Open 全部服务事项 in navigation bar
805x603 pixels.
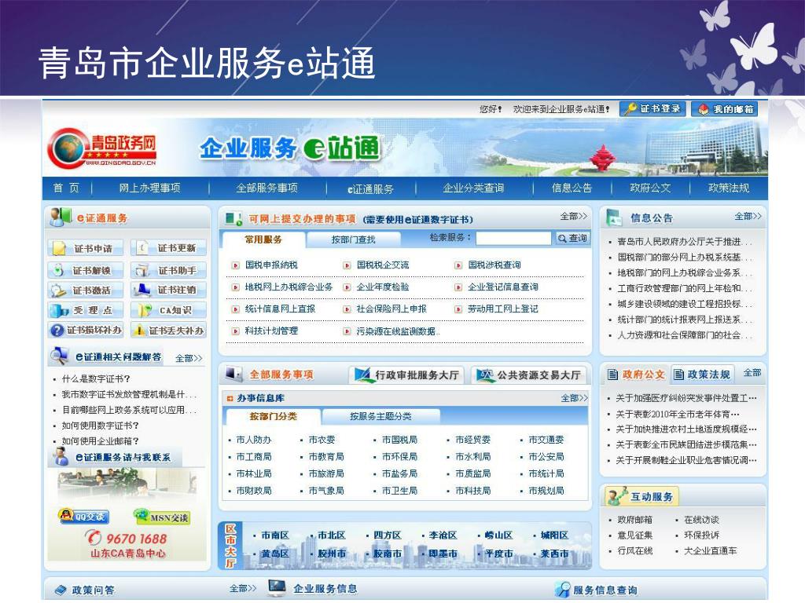click(x=266, y=188)
